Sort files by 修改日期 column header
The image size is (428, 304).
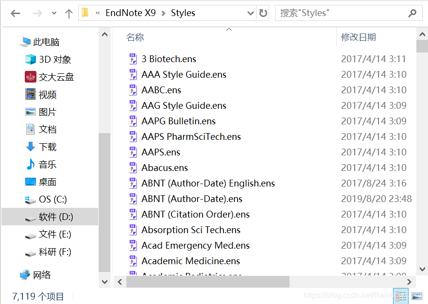(359, 37)
